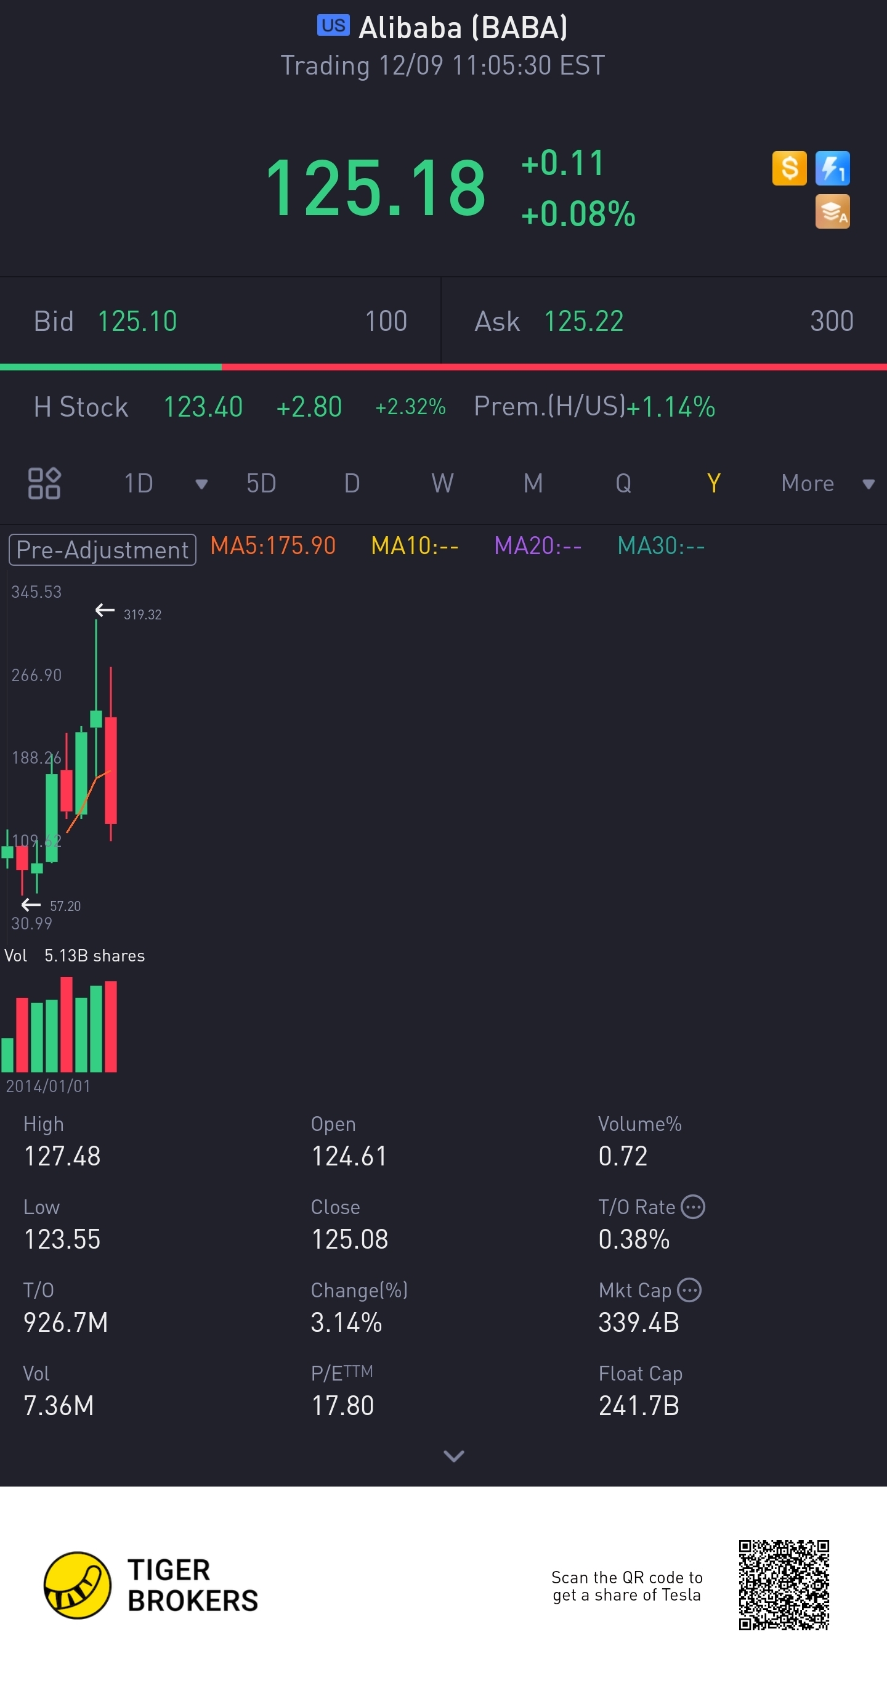
Task: Expand more stats with bottom chevron
Action: click(453, 1455)
